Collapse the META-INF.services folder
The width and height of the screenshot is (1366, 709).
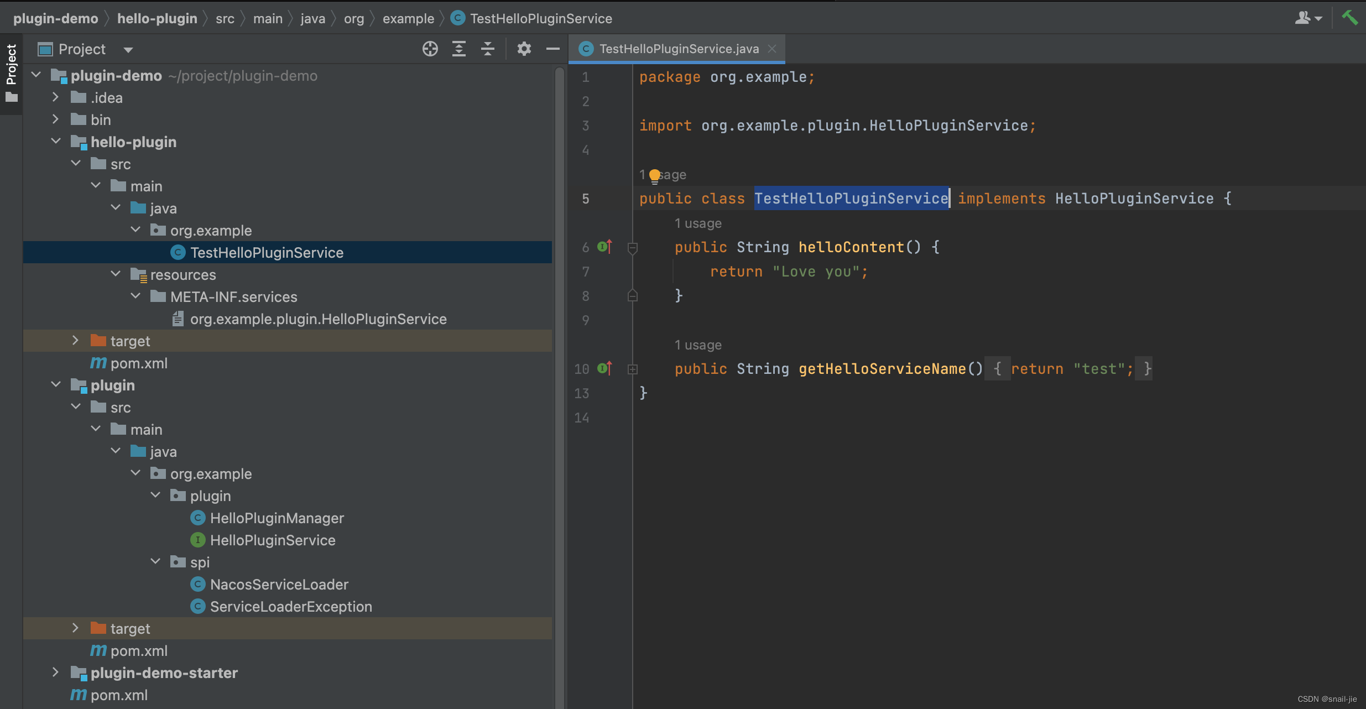click(135, 296)
